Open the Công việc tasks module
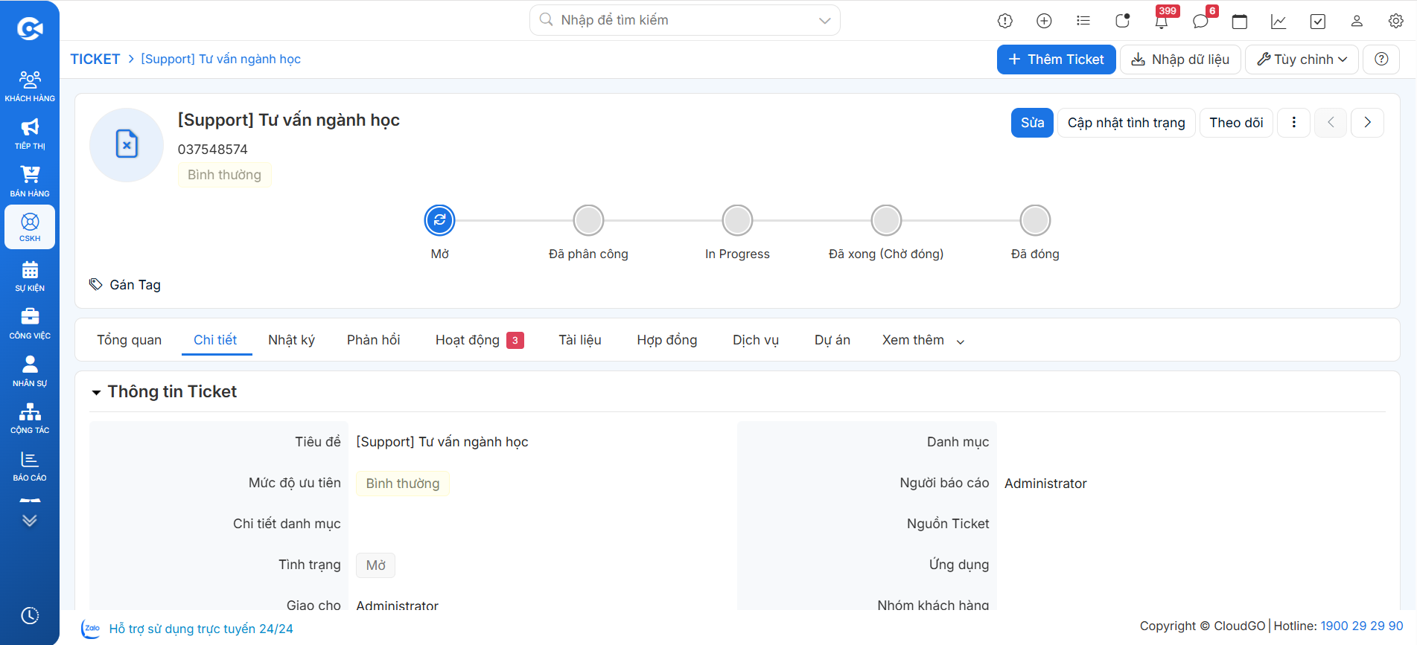Viewport: 1417px width, 645px height. [x=30, y=324]
